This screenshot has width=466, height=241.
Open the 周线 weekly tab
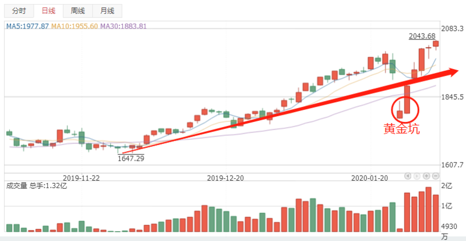tap(77, 11)
